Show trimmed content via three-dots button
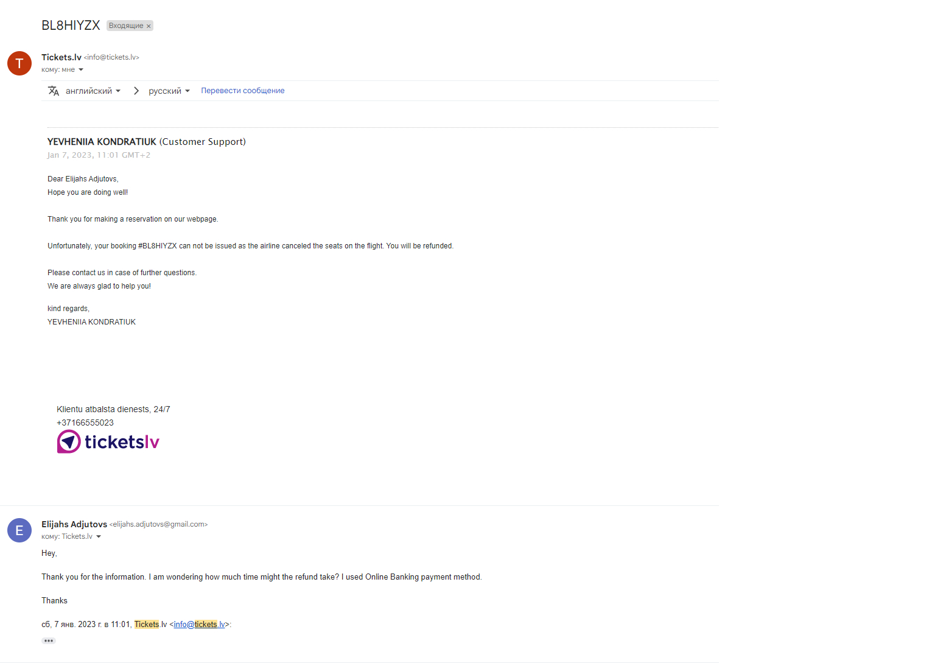 point(49,640)
